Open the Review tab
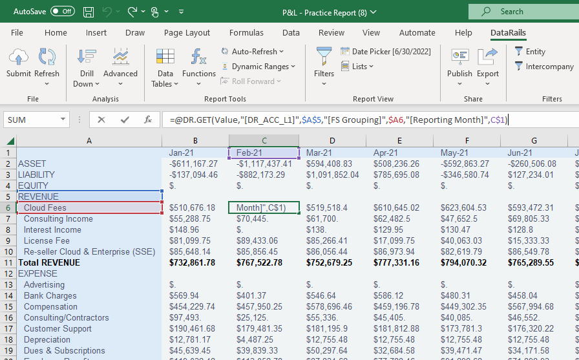This screenshot has height=360, width=579. pos(332,32)
